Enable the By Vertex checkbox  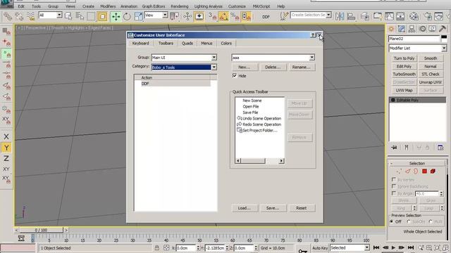pyautogui.click(x=394, y=180)
